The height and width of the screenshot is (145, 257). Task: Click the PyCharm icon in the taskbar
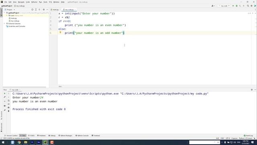point(45,142)
